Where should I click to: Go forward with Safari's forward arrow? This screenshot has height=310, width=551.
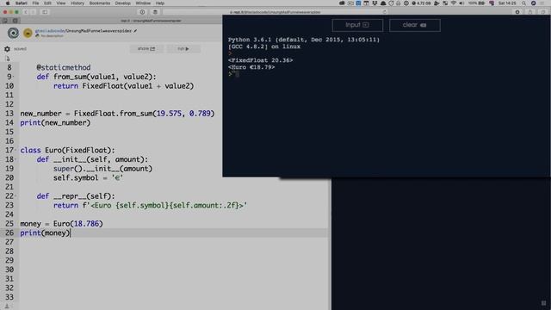[x=34, y=12]
